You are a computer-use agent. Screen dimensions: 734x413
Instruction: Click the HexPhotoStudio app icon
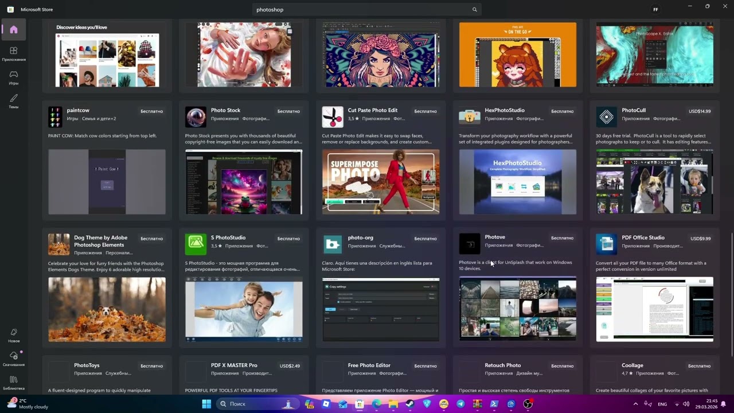tap(470, 117)
